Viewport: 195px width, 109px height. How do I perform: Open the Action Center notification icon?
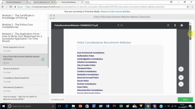pyautogui.click(x=190, y=106)
